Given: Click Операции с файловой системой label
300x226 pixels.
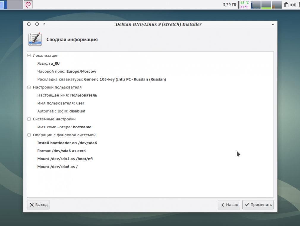Looking at the screenshot, I should tap(64, 135).
